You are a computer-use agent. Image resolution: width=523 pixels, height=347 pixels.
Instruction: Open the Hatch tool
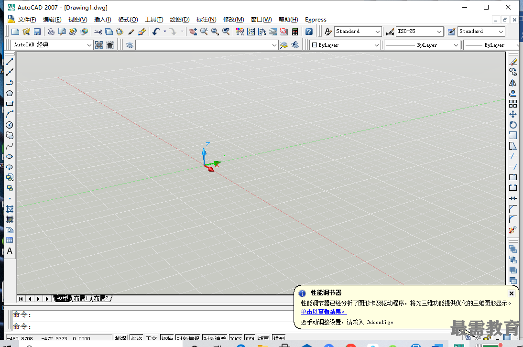coord(10,209)
